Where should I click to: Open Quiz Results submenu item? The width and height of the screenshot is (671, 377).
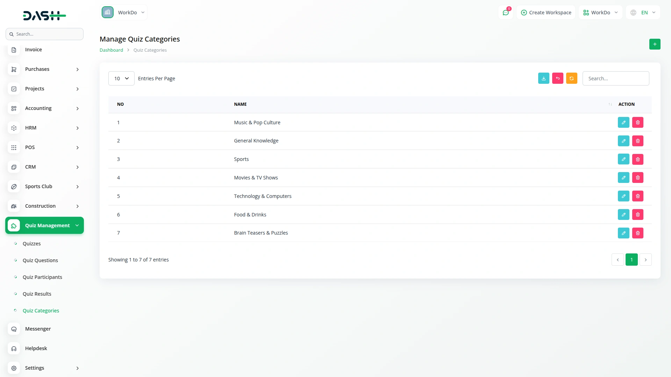coord(37,294)
